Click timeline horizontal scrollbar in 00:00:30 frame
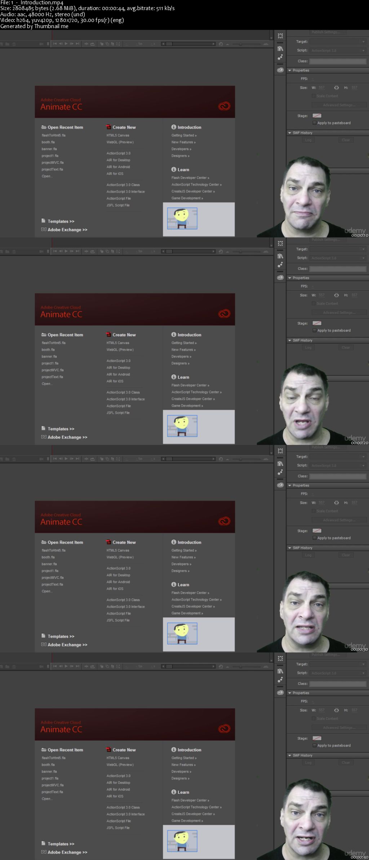The width and height of the screenshot is (369, 860). tap(188, 459)
